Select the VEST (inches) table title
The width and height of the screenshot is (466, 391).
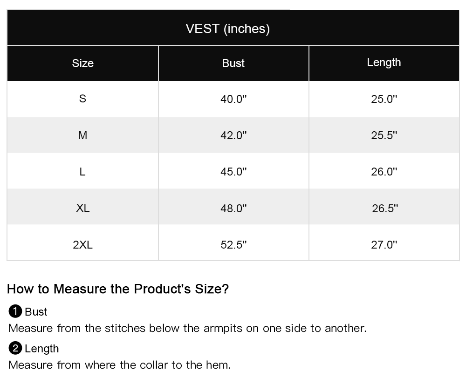(228, 28)
